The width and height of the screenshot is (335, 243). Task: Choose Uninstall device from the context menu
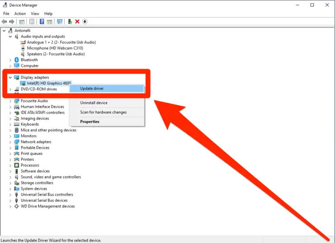pyautogui.click(x=106, y=103)
